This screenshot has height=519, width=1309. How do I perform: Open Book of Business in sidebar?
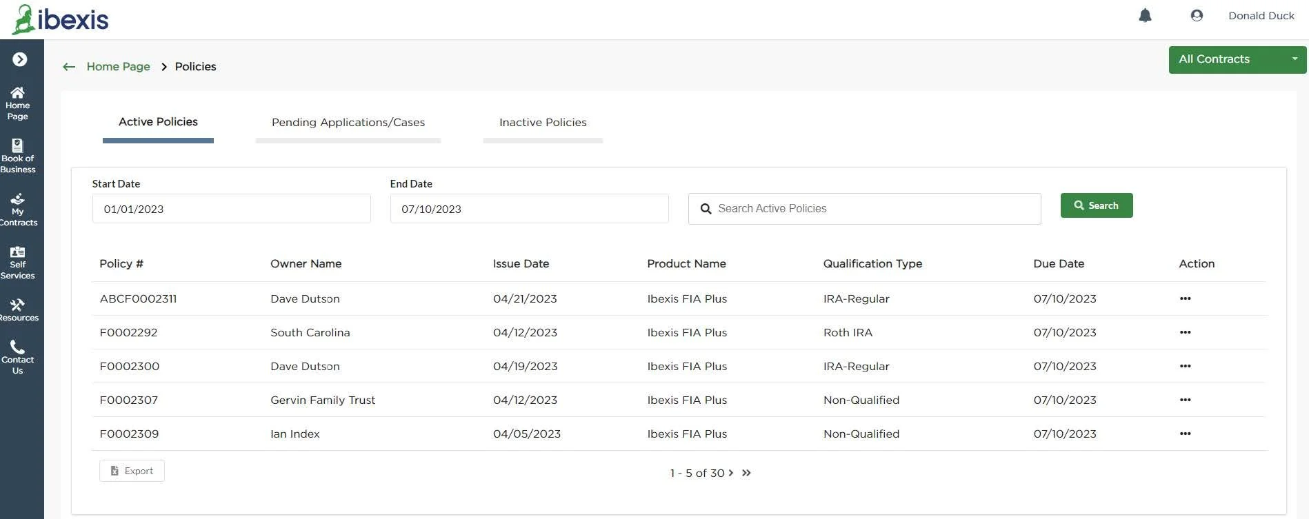(x=18, y=156)
